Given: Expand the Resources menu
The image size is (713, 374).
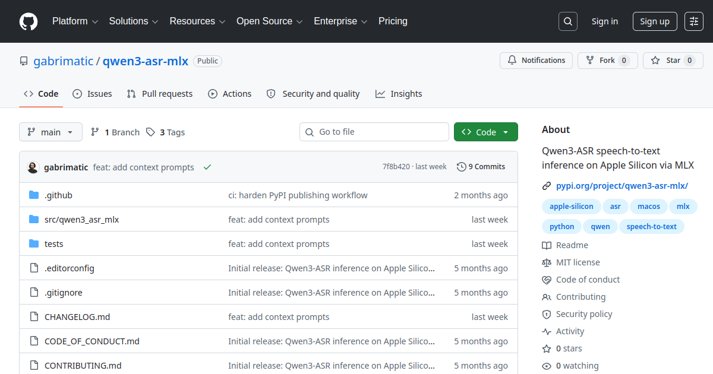Looking at the screenshot, I should [x=197, y=21].
